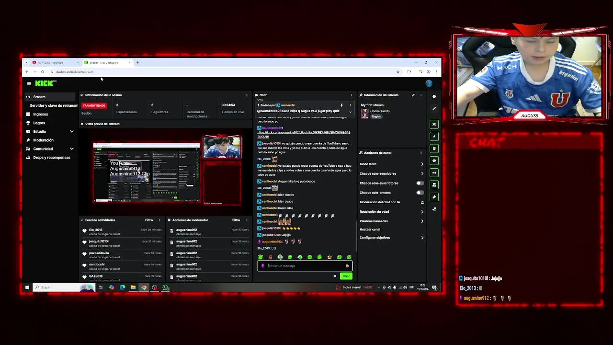Open three-dot menu of Acciones de moderador
613x345 pixels.
(x=247, y=220)
